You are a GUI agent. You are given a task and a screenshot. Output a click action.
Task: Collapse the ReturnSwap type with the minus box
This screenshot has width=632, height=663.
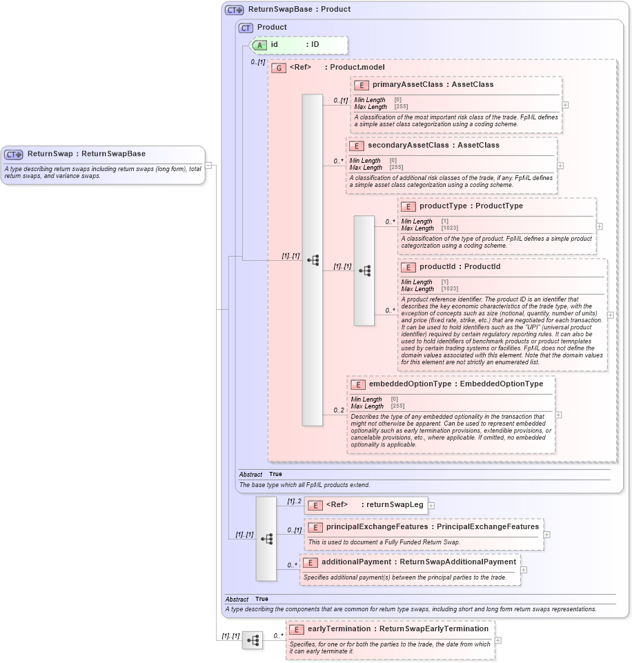click(209, 166)
